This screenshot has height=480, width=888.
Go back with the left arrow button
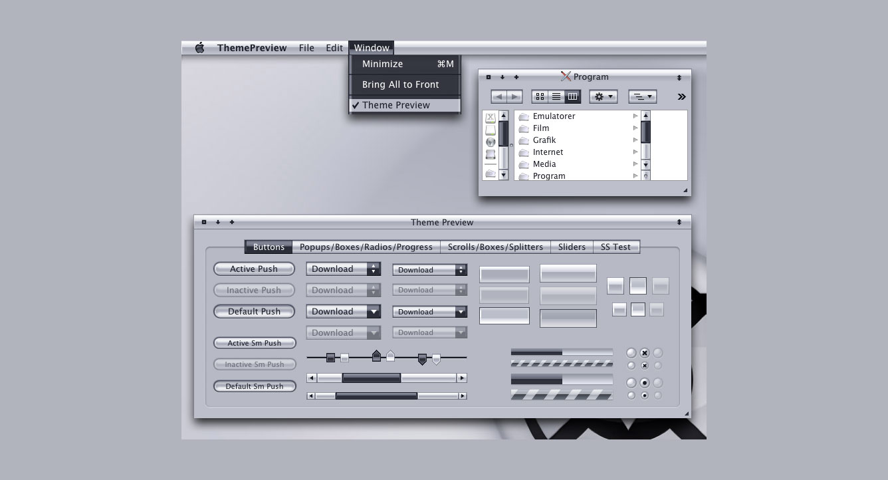coord(499,97)
